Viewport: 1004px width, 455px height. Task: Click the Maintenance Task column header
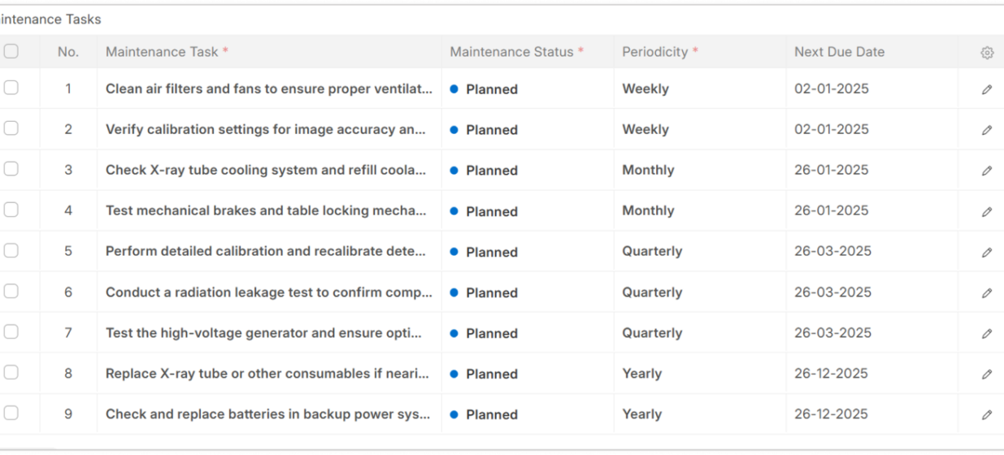163,52
